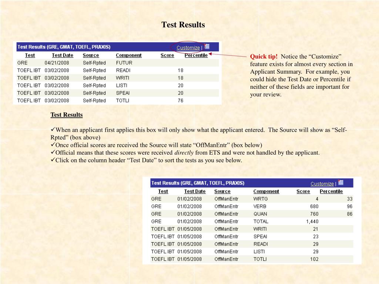379x284 pixels.
Task: Sort upper table by Component header
Action: tap(128, 55)
